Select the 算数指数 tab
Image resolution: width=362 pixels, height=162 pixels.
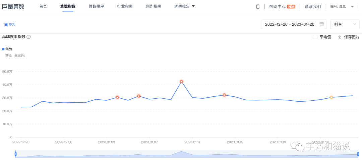[68, 6]
